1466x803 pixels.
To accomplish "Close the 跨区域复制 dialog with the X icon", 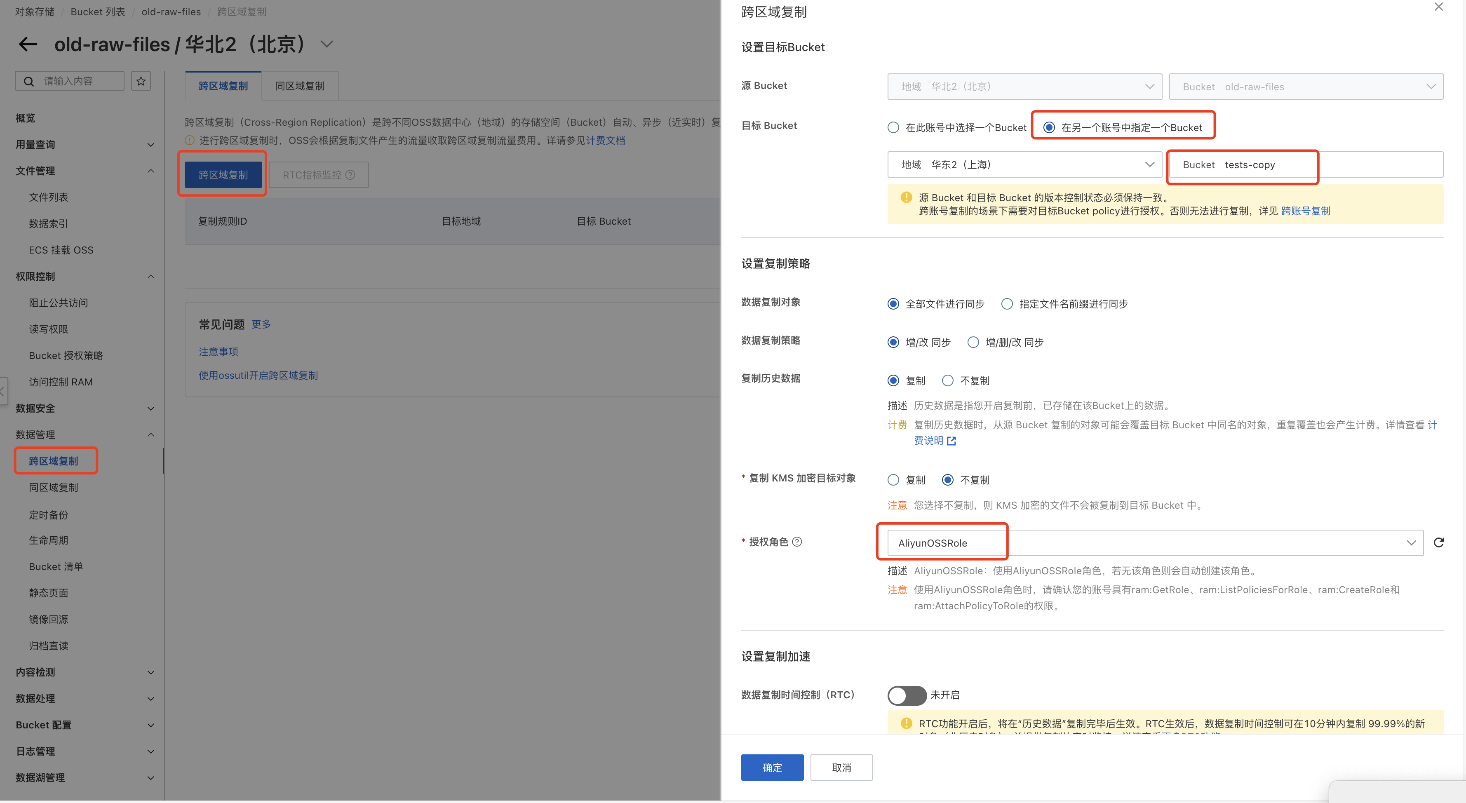I will [x=1439, y=7].
